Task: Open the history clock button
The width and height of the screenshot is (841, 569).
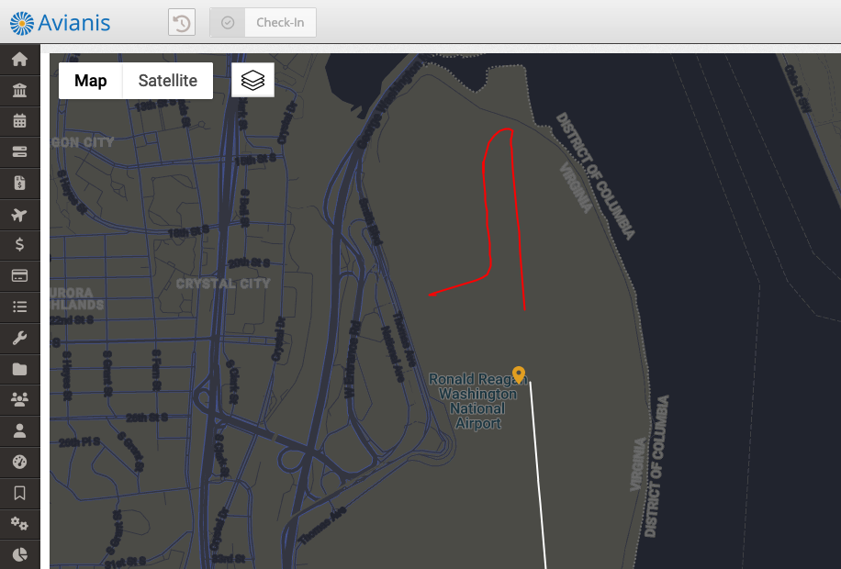Action: 182,23
